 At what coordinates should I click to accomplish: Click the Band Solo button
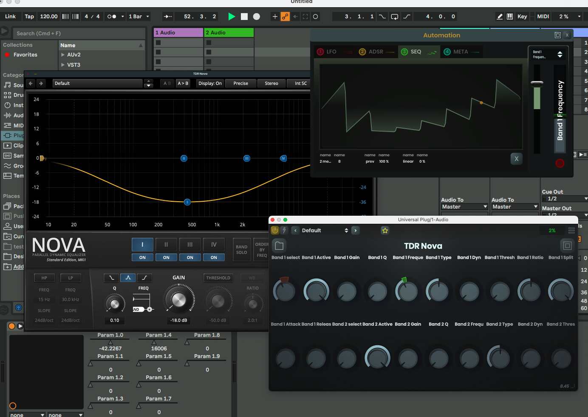tap(241, 250)
